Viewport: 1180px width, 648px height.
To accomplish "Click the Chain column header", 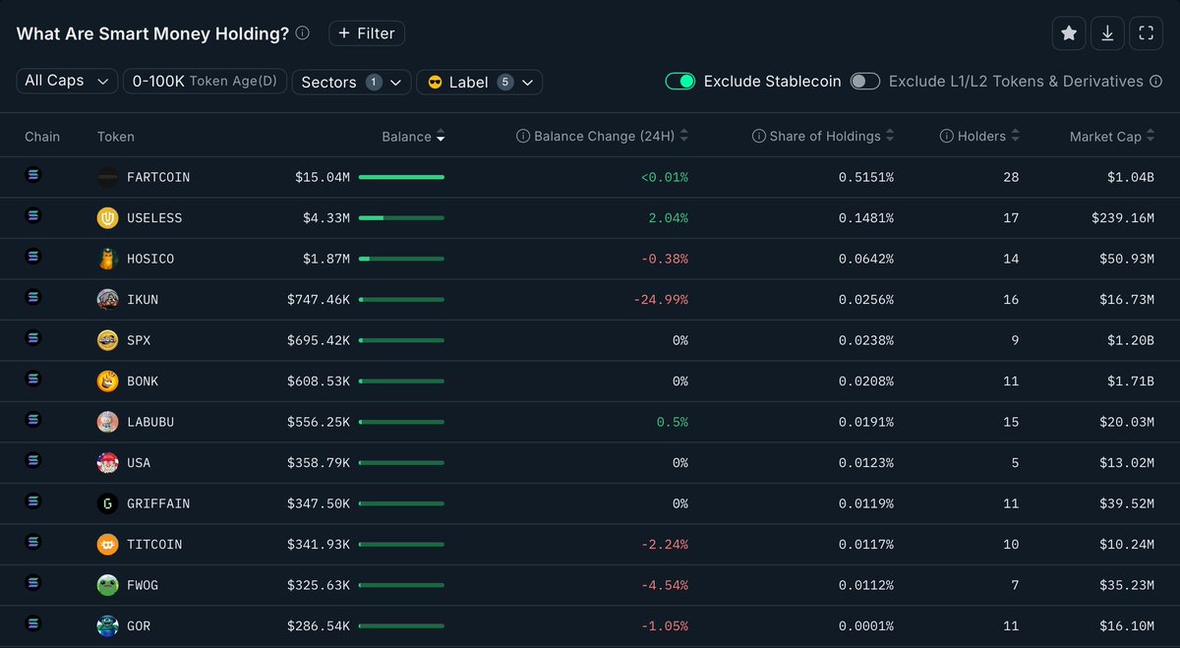I will point(42,137).
